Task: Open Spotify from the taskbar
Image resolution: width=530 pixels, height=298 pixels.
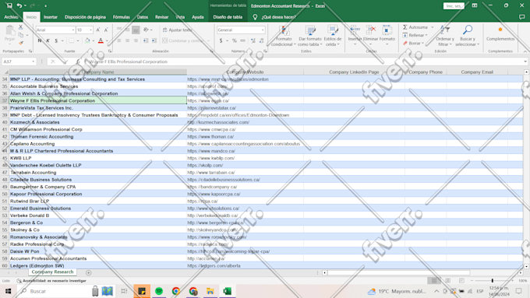Action: click(x=159, y=291)
